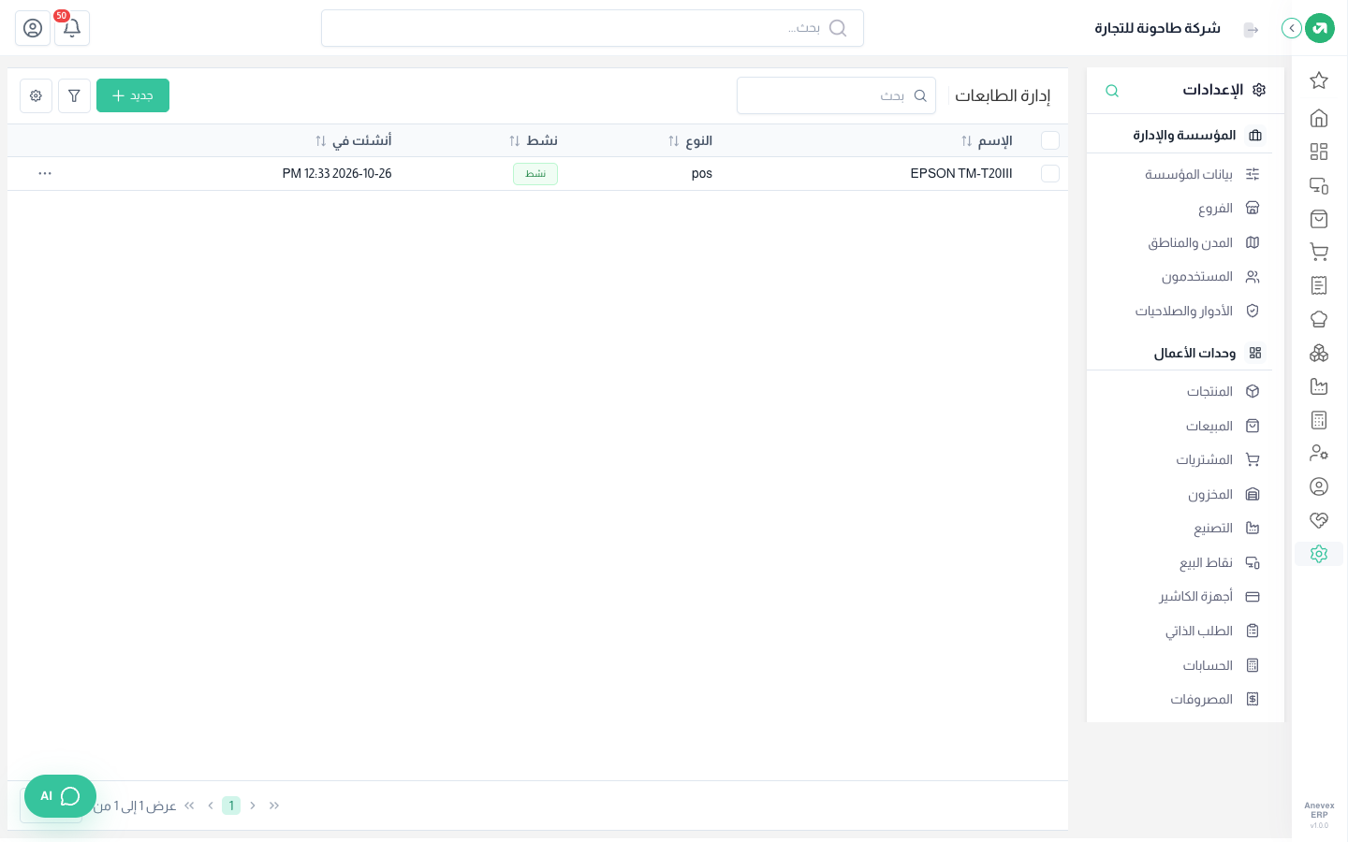The width and height of the screenshot is (1348, 842).
Task: Click the EPSON TM-T20III printer name
Action: click(961, 174)
